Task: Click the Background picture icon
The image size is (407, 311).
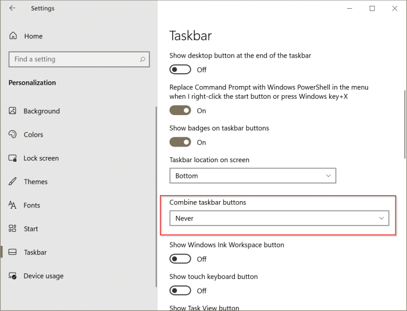Action: click(x=12, y=111)
